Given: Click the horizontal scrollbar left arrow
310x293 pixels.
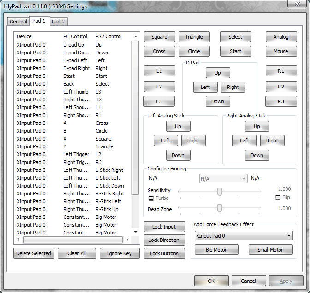Looking at the screenshot, I should [x=18, y=240].
